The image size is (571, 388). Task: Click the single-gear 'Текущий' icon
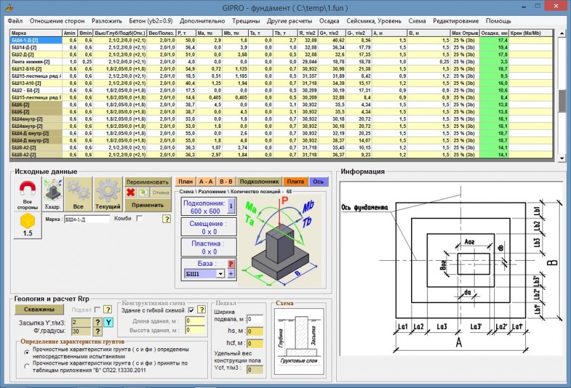pyautogui.click(x=108, y=194)
